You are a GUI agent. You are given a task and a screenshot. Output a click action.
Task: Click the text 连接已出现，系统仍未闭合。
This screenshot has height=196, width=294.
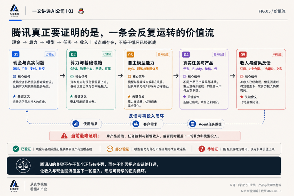[x=201, y=102]
